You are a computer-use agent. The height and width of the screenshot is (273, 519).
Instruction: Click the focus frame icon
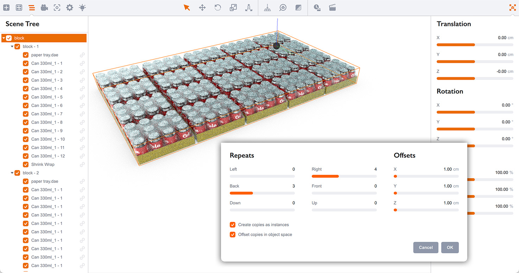(x=57, y=7)
